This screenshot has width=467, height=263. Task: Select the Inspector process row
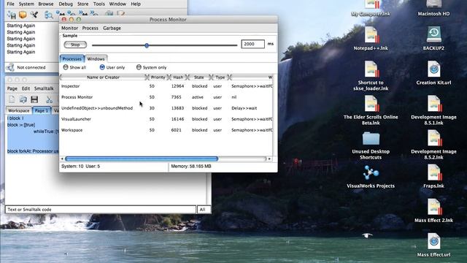166,86
